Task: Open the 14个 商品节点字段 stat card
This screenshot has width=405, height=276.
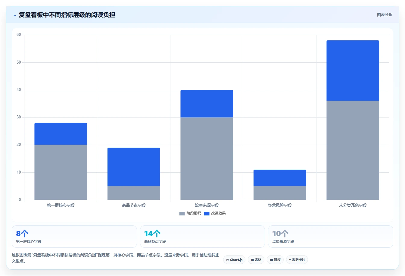Action: [x=202, y=237]
